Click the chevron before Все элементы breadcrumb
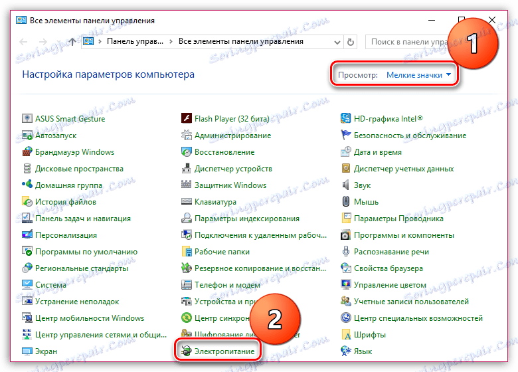The height and width of the screenshot is (372, 518). coord(171,42)
